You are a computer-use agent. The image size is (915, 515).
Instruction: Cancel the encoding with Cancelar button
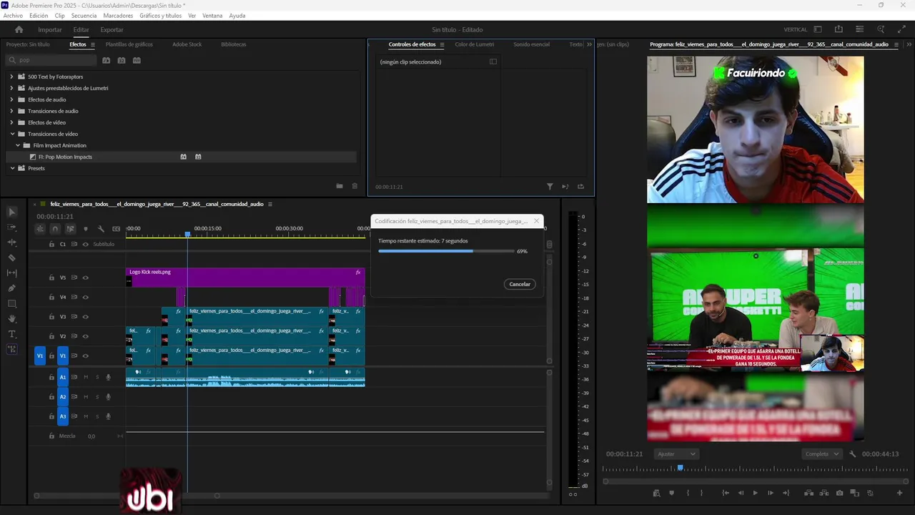[x=520, y=284]
